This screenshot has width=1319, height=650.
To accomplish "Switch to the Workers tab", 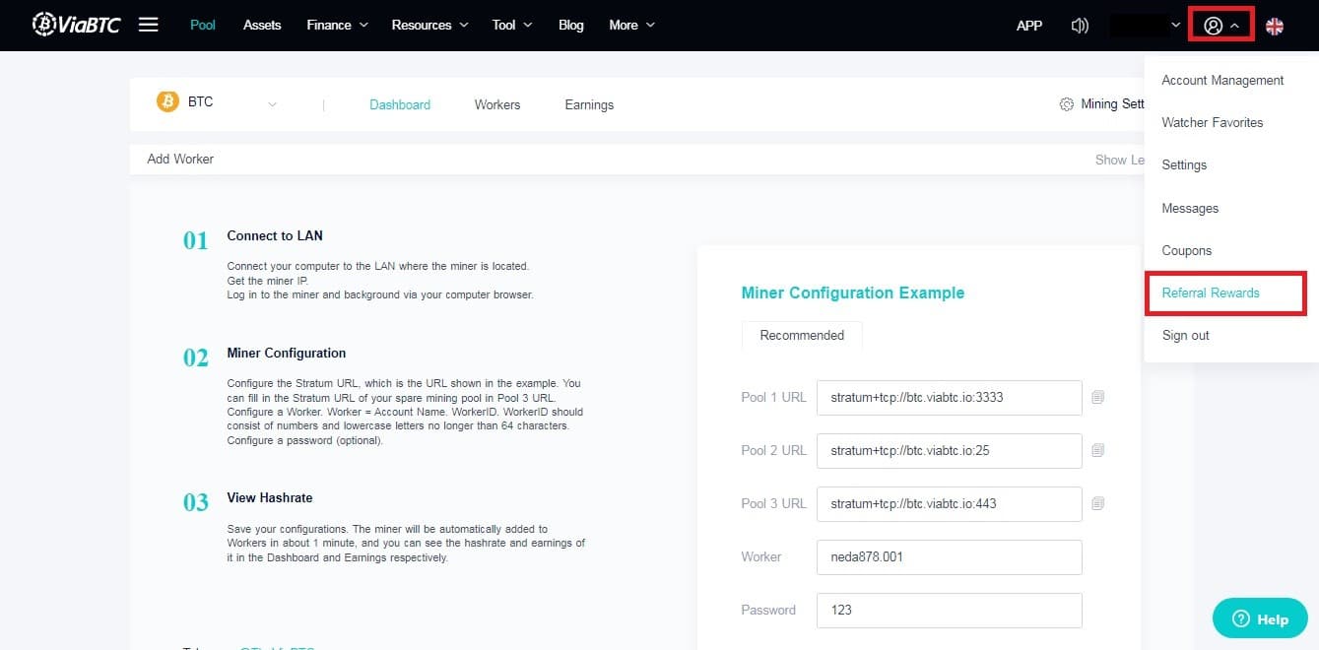I will point(497,104).
